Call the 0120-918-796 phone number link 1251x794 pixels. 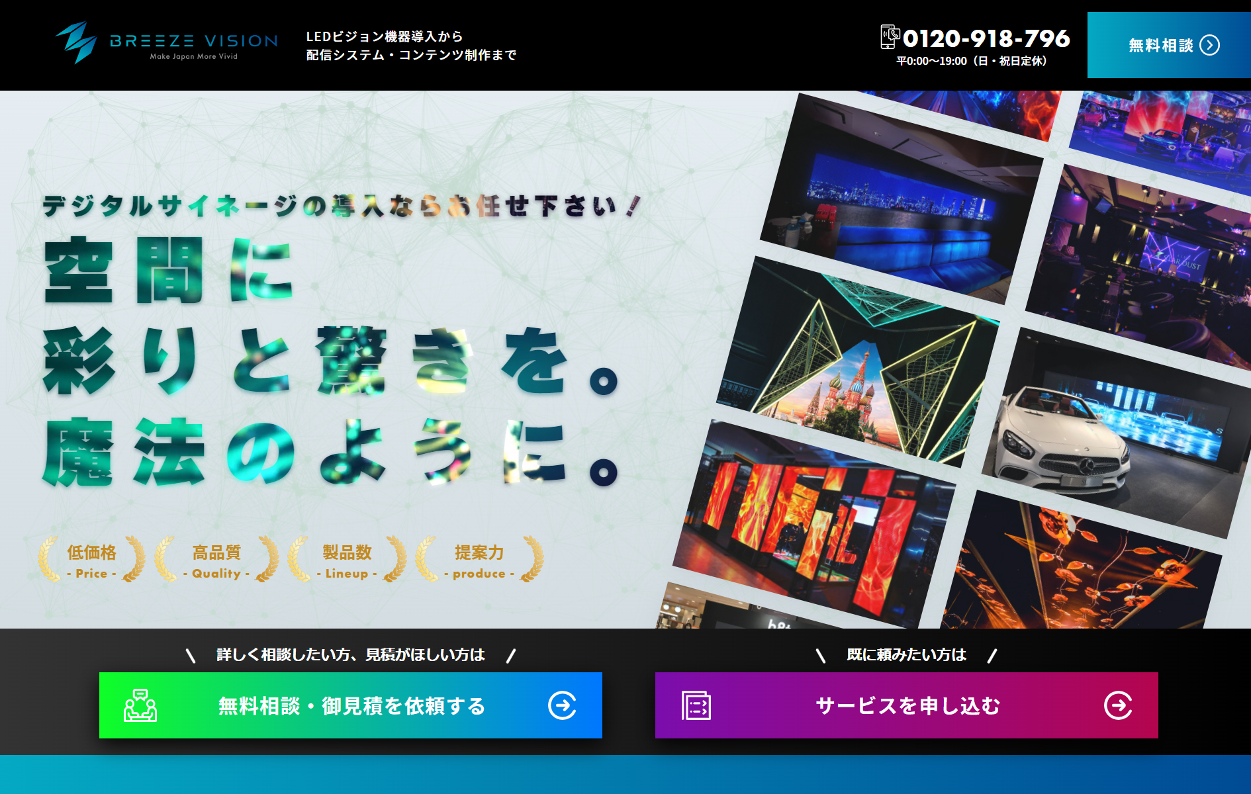[x=986, y=38]
